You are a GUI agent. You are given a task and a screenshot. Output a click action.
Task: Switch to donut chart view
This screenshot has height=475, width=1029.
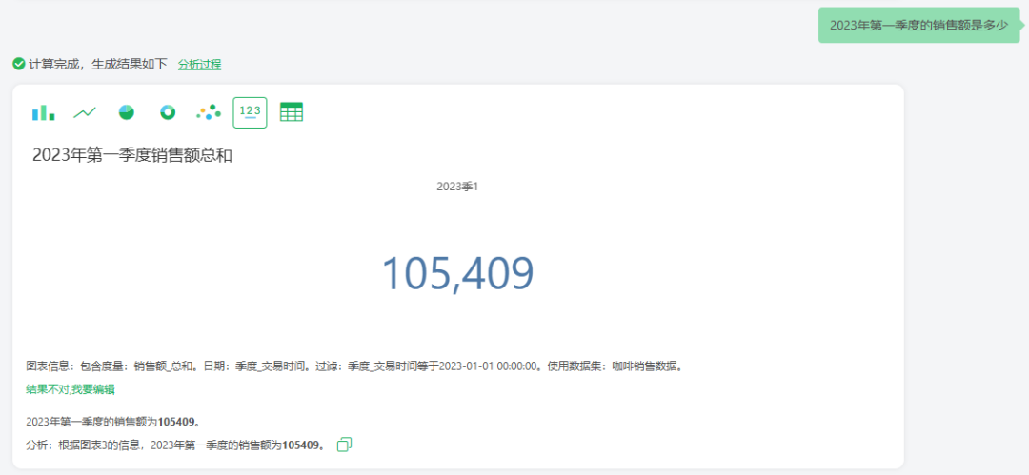pyautogui.click(x=168, y=113)
